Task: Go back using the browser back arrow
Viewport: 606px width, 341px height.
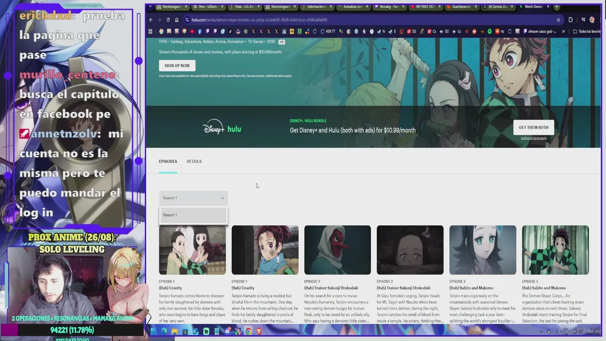Action: click(151, 20)
